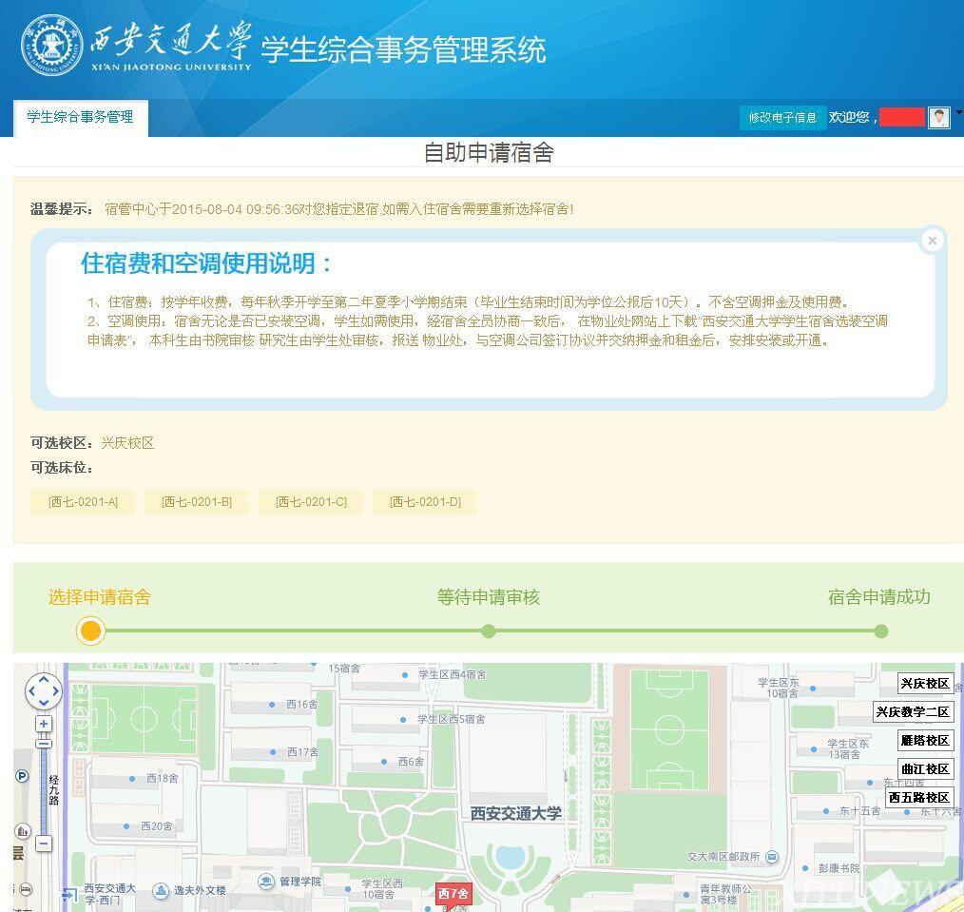Click the 自助申请宿舍 page heading
This screenshot has height=912, width=964.
[489, 152]
